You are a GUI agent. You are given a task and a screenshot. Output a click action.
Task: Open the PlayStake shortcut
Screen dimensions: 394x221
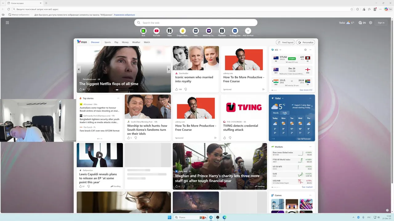(x=222, y=31)
